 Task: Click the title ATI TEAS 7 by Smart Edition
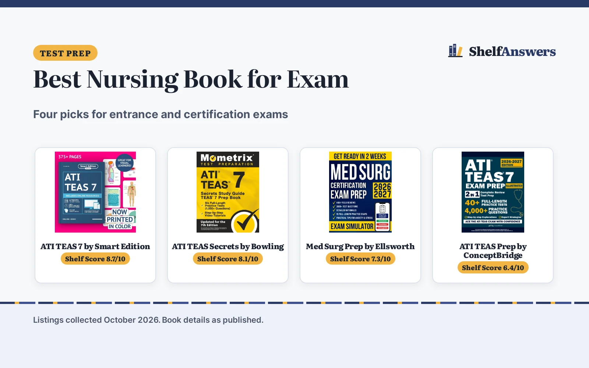click(x=95, y=247)
